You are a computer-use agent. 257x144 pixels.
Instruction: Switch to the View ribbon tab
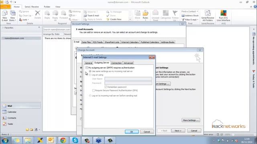point(58,7)
